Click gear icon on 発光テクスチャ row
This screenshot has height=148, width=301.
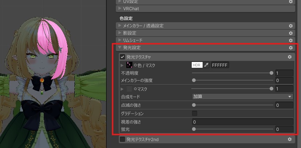[290, 57]
